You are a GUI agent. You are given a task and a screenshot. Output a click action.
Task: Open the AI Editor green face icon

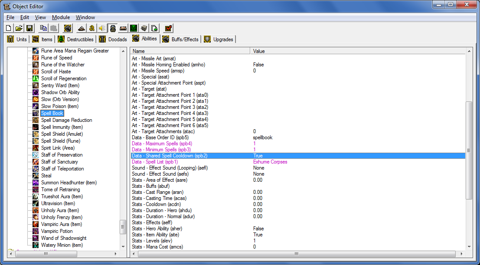[x=134, y=28]
